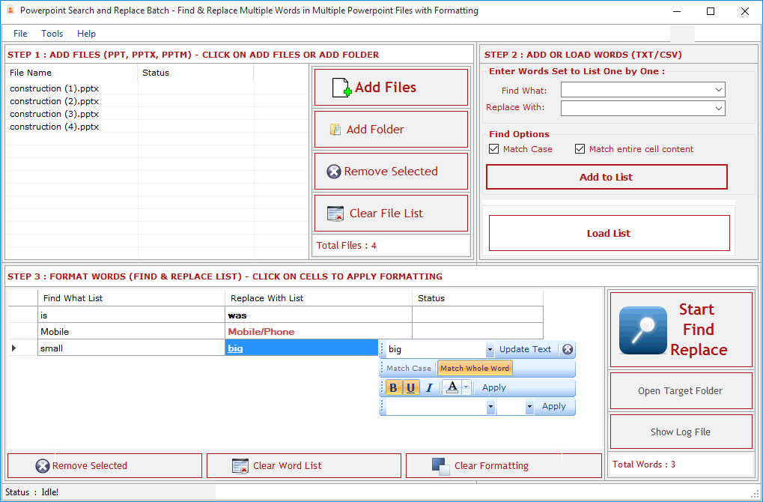Click the Clear Word List label
Screen dimensions: 763x502
287,466
